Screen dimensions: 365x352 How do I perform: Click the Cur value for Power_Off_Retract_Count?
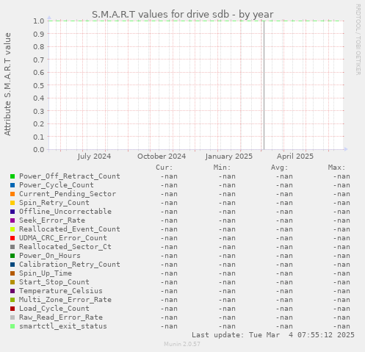point(169,176)
